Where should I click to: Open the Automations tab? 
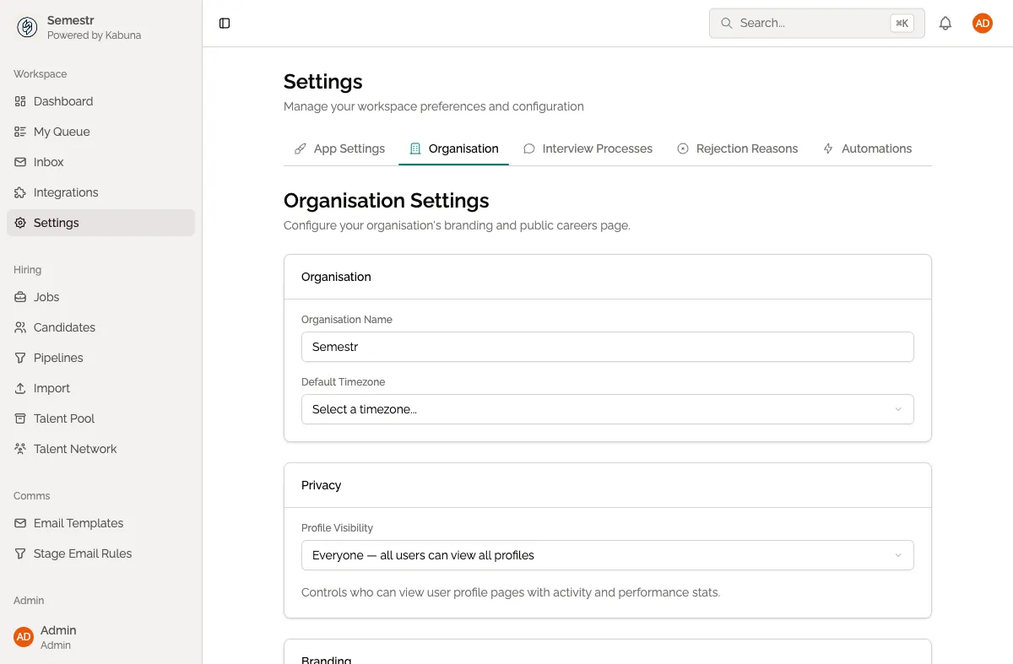click(876, 148)
